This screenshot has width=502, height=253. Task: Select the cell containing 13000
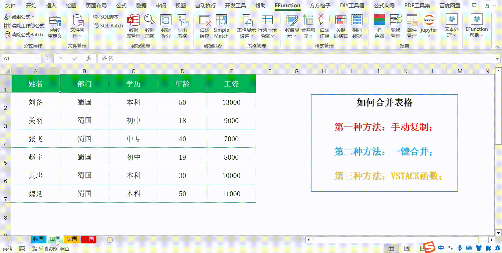[231, 102]
